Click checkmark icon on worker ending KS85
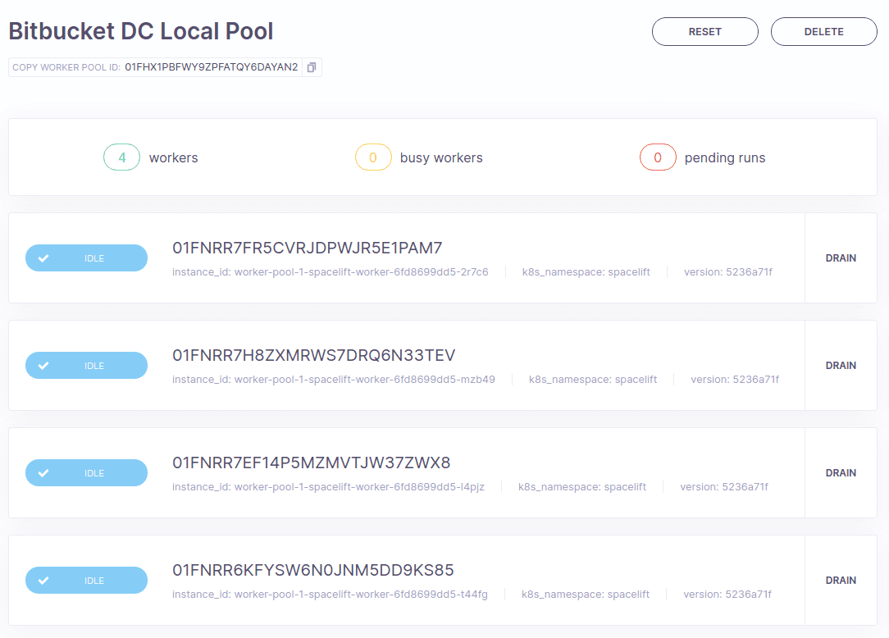The height and width of the screenshot is (638, 889). pos(43,580)
